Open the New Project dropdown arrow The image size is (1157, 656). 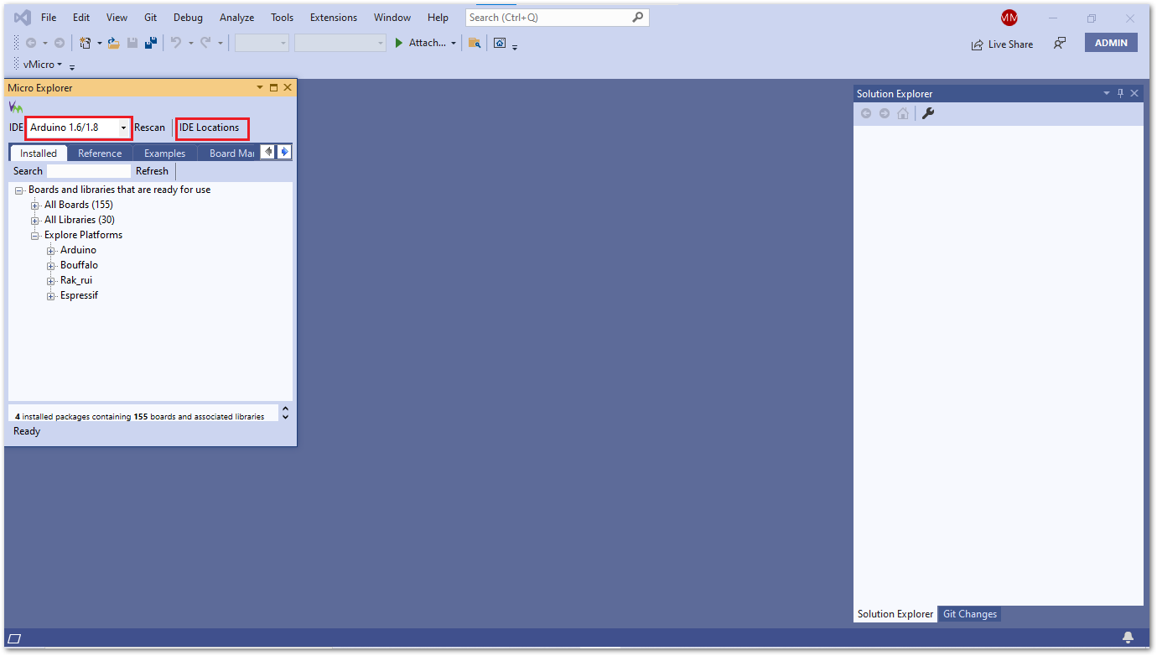[x=99, y=43]
